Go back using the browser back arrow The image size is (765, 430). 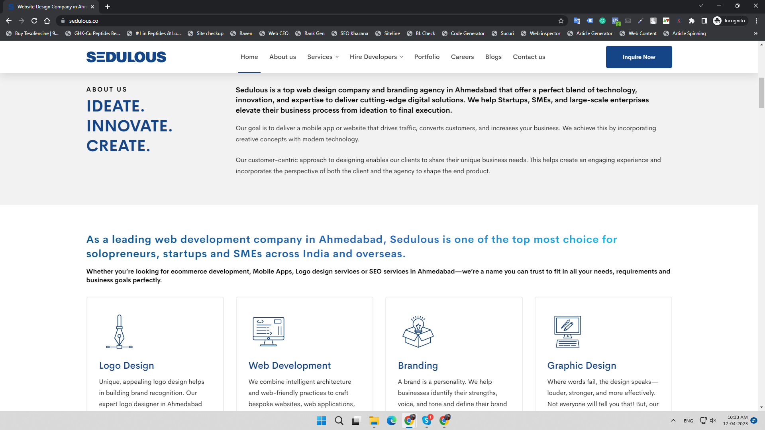[9, 21]
